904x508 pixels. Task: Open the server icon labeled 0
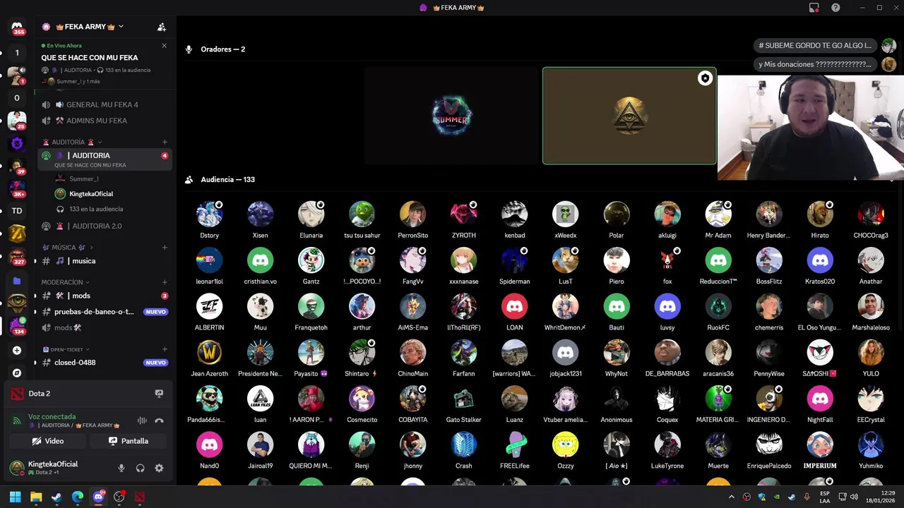click(x=17, y=98)
